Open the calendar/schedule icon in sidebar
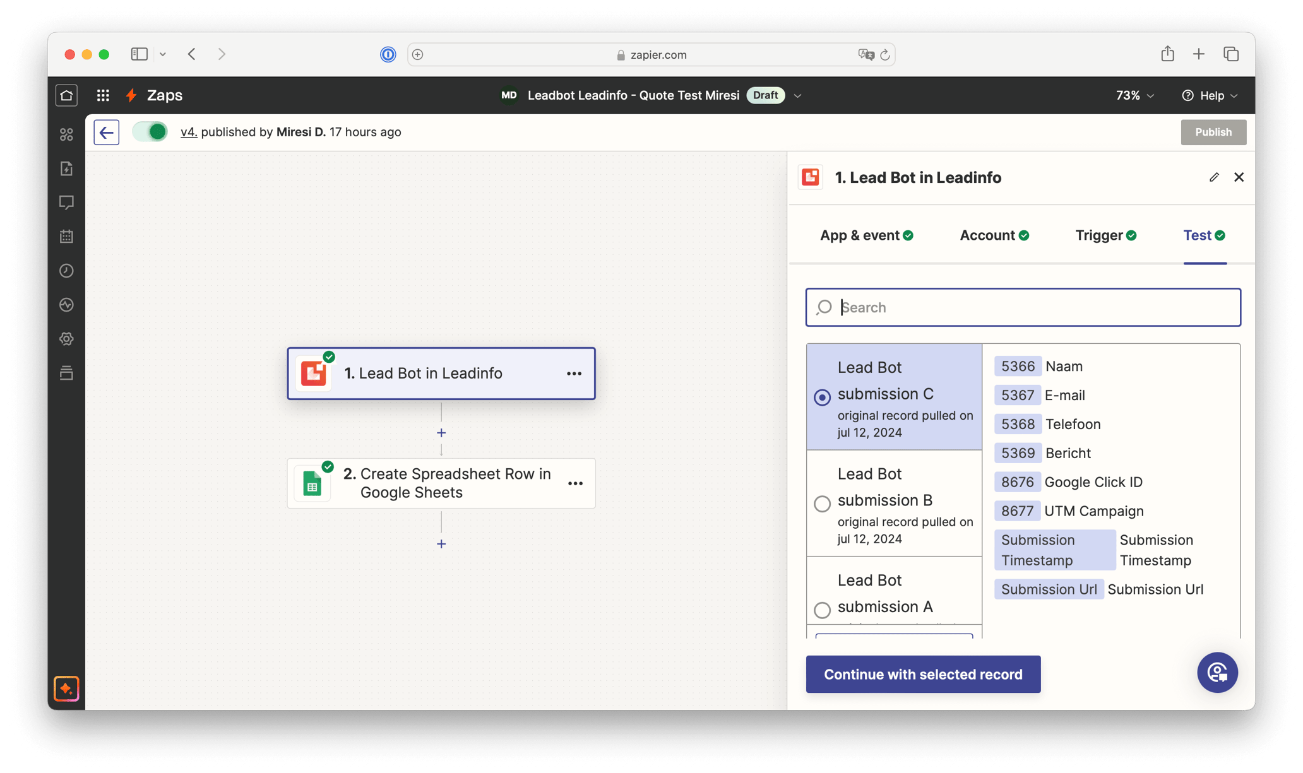 click(66, 236)
